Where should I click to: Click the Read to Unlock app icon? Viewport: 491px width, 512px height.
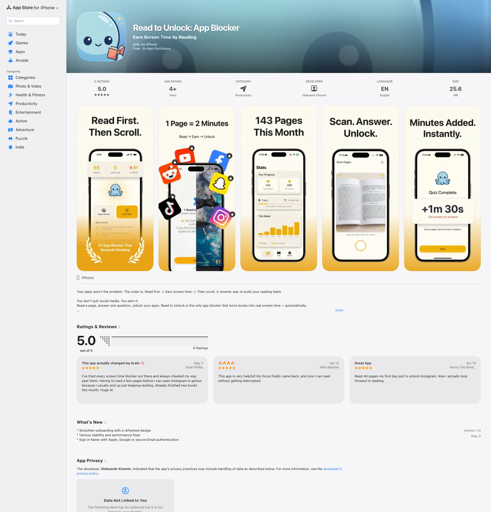click(102, 37)
